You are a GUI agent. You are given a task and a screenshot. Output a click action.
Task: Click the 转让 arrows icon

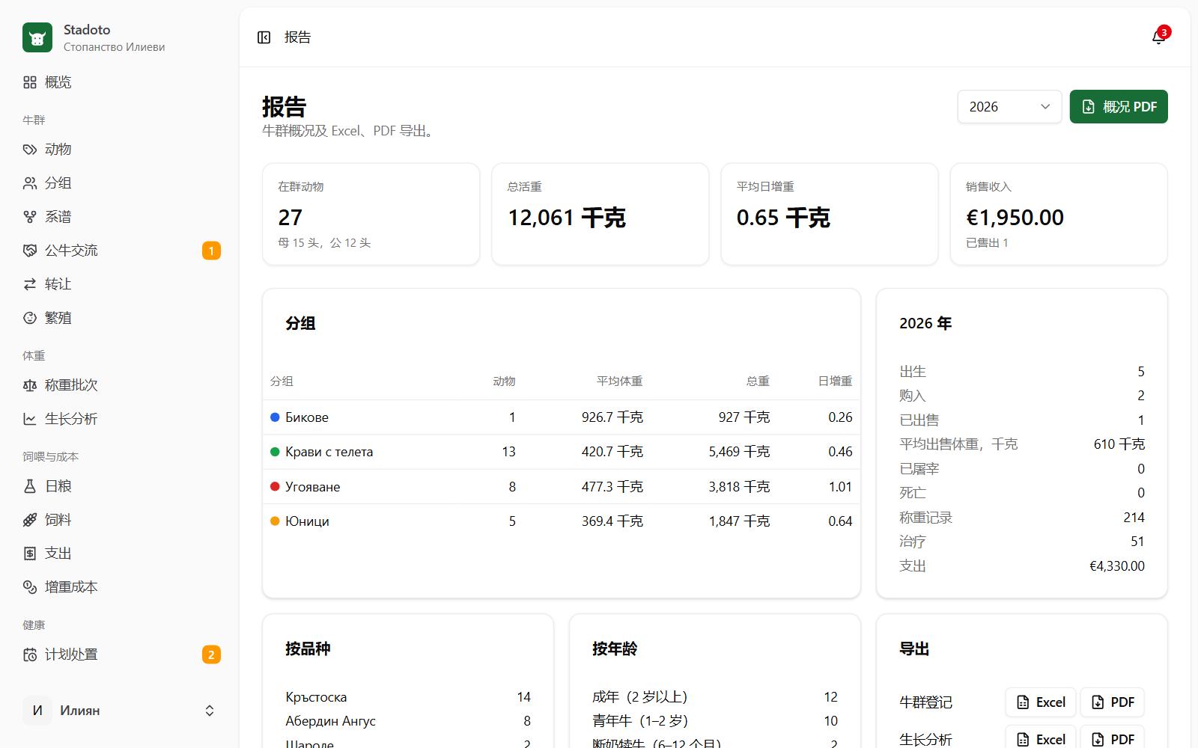coord(30,284)
